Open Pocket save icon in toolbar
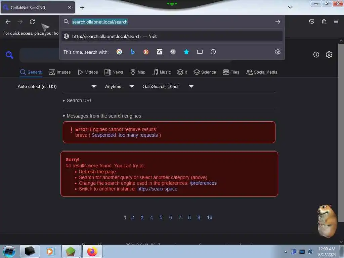Viewport: 344px width, 258px height. pyautogui.click(x=312, y=21)
